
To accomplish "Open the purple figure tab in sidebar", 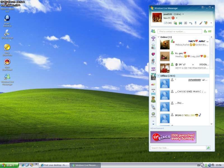I will click(153, 39).
